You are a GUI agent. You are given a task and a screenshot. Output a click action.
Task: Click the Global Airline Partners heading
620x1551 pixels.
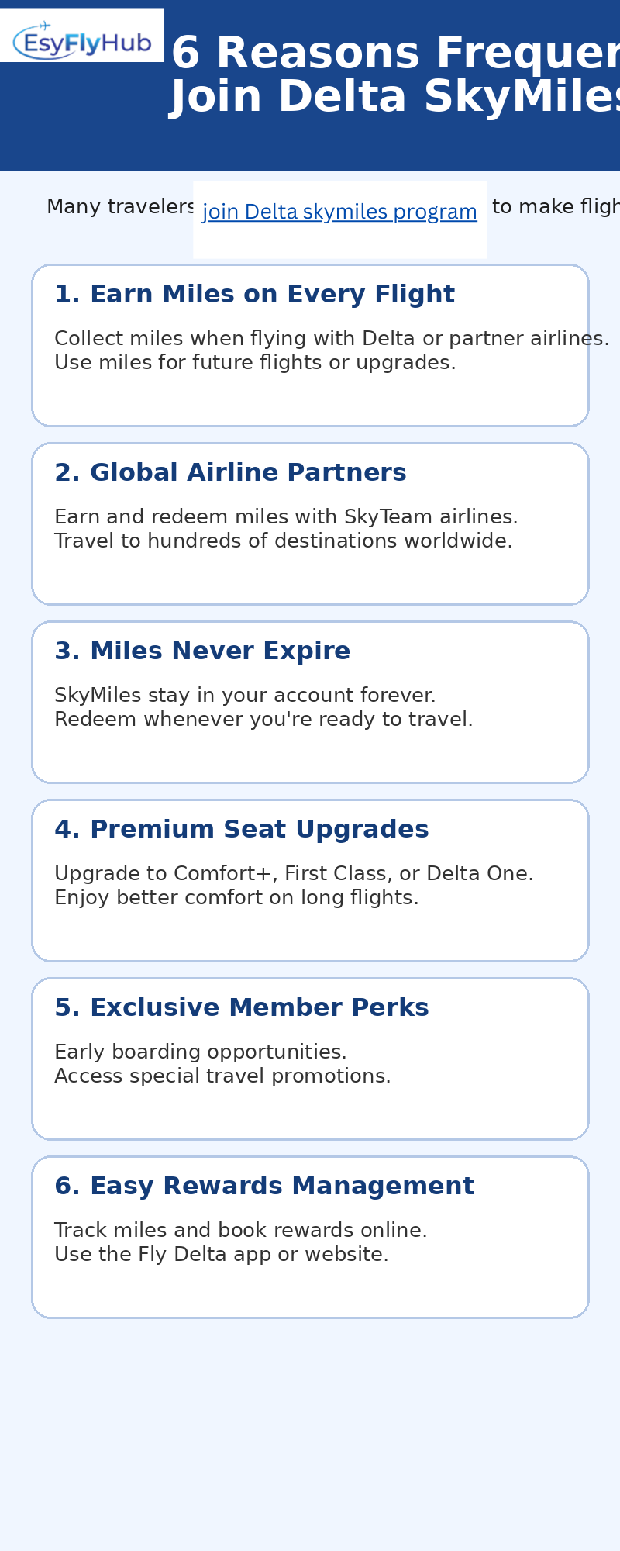[x=230, y=473]
